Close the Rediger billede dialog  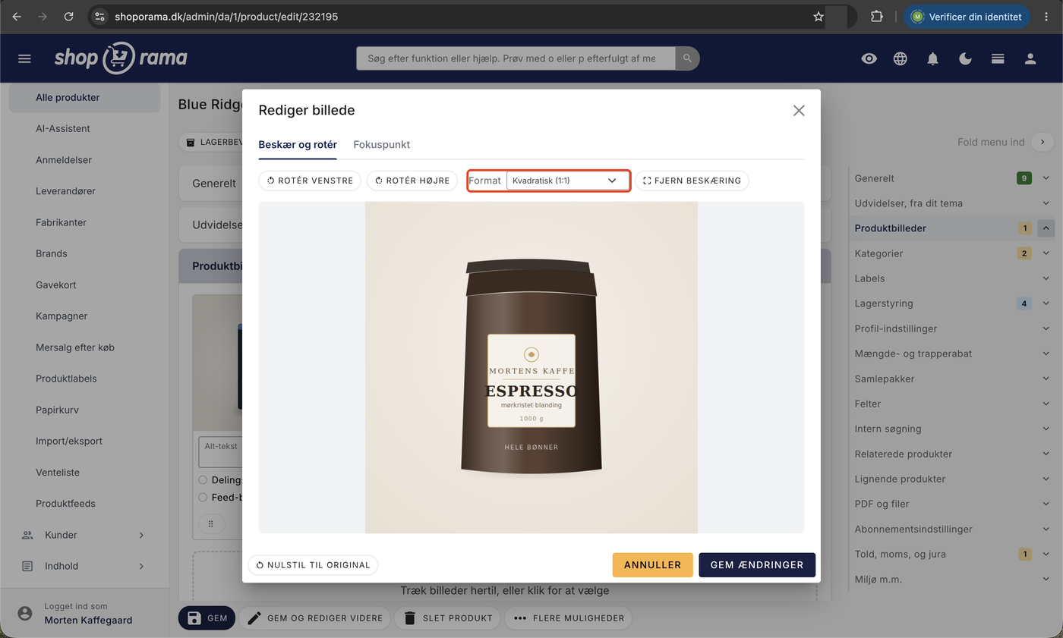pyautogui.click(x=799, y=110)
